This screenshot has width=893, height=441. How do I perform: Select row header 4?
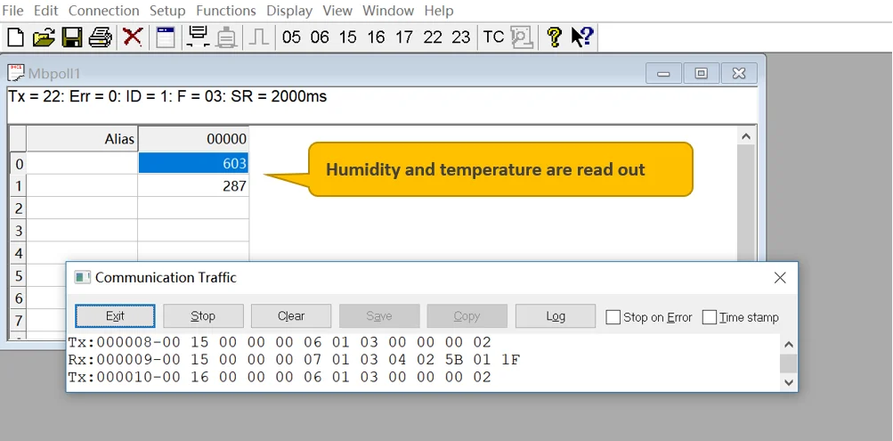18,252
